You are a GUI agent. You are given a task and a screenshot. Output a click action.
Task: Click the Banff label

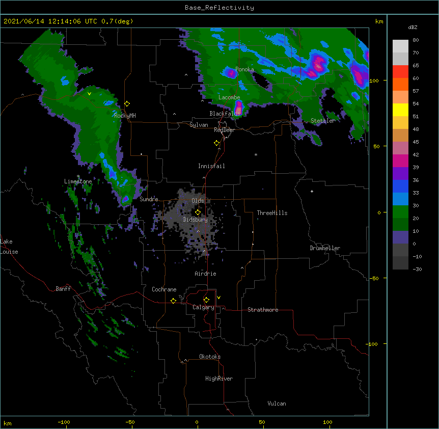tap(63, 289)
